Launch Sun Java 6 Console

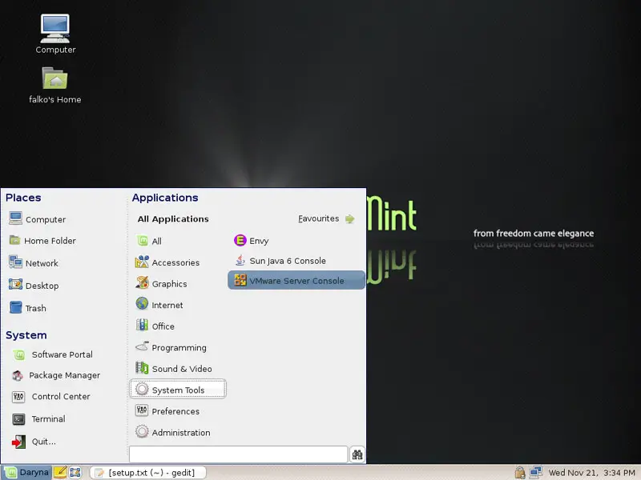pyautogui.click(x=280, y=261)
